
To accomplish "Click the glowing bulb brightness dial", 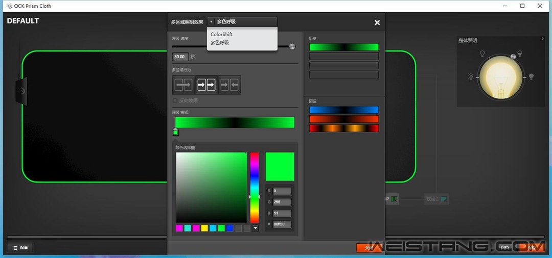I will point(501,77).
